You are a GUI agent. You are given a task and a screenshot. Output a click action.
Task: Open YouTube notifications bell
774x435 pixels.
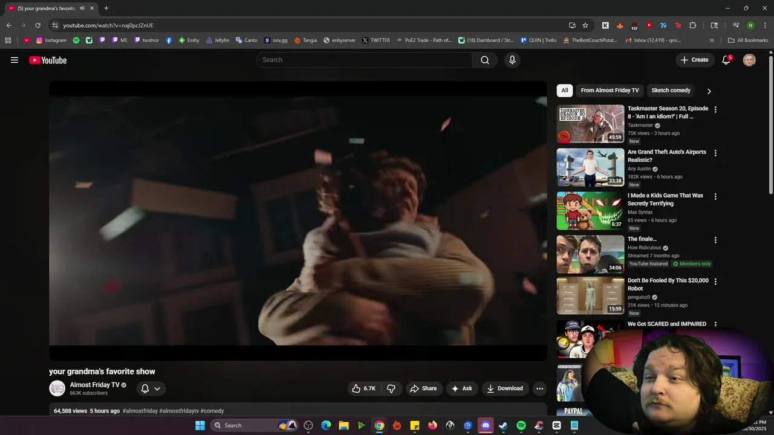pyautogui.click(x=726, y=60)
